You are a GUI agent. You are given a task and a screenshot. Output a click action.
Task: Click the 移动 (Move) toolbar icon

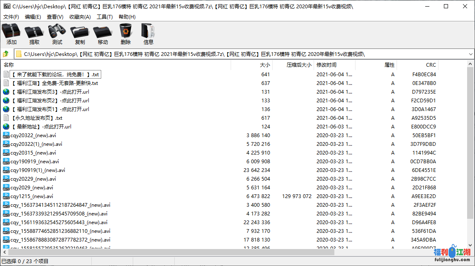103,34
